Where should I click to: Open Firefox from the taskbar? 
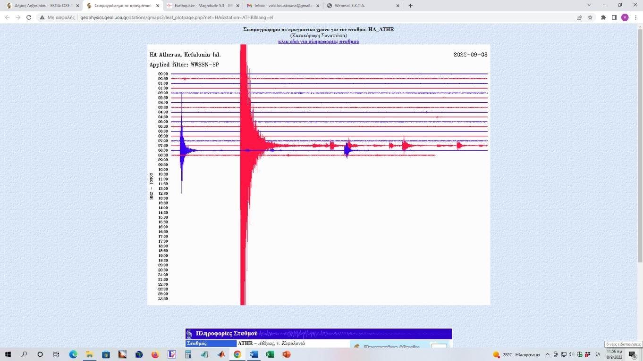(x=155, y=354)
